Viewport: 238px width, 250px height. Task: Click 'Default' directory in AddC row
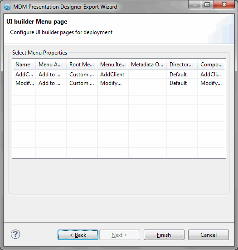(x=182, y=74)
